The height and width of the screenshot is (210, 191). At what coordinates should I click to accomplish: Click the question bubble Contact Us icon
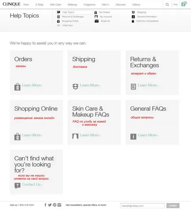17,186
